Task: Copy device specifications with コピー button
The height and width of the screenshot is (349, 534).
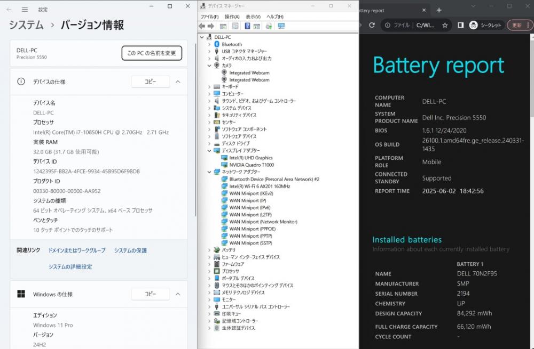Action: 151,82
